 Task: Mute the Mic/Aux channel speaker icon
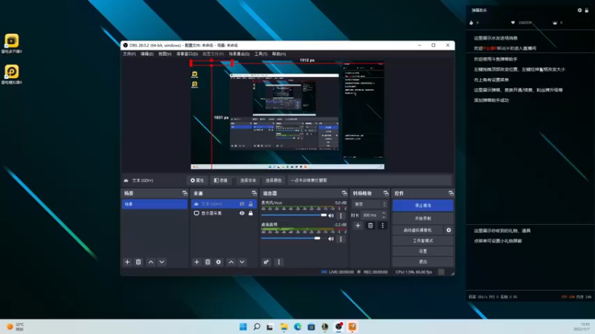(x=331, y=216)
